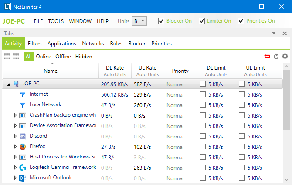Viewport: 292px width, 185px height.
Task: Filter list to Hidden items
Action: point(84,56)
